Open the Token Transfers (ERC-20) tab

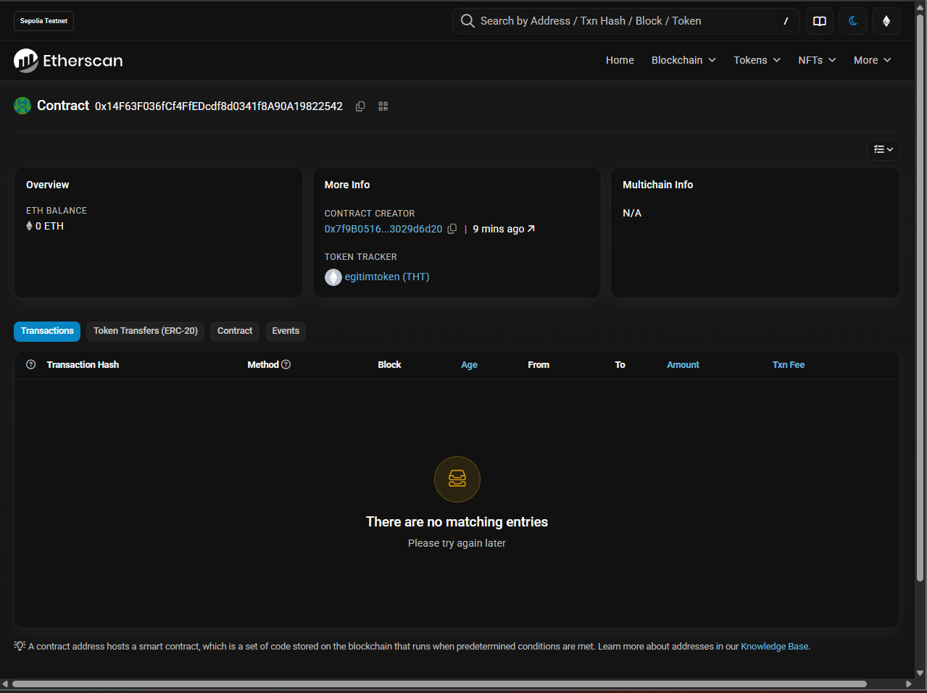[145, 331]
